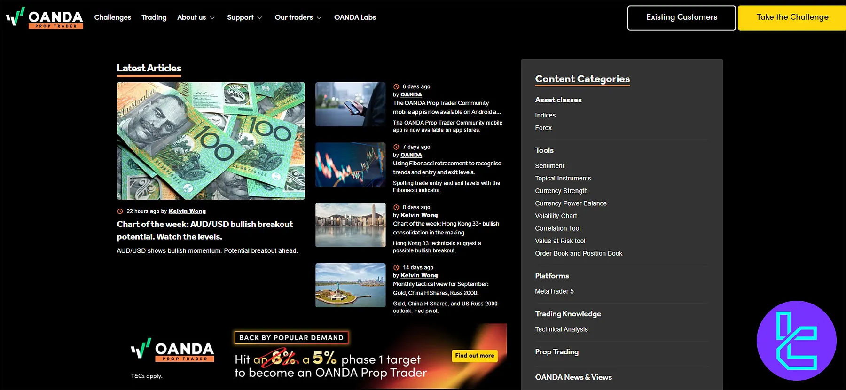Open the Sentiment tool link

[549, 166]
